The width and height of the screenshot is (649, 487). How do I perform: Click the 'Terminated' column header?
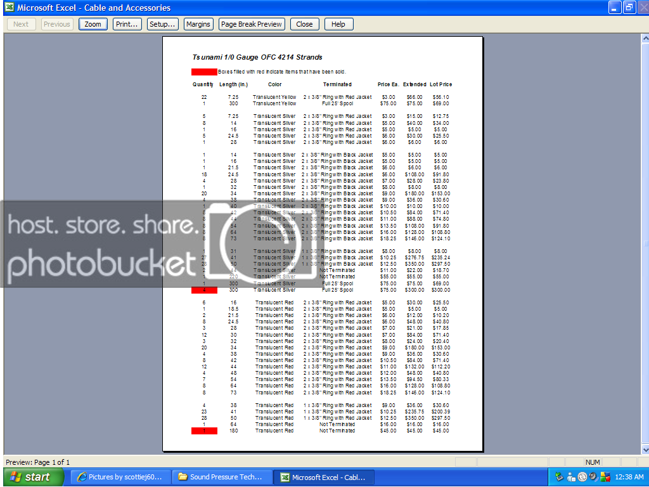tap(337, 84)
